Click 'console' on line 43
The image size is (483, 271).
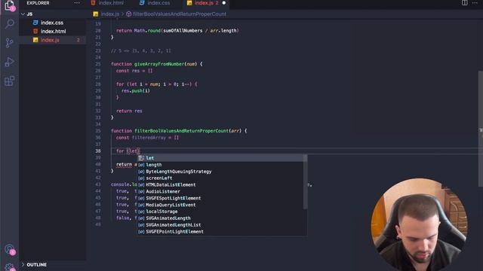coord(120,184)
